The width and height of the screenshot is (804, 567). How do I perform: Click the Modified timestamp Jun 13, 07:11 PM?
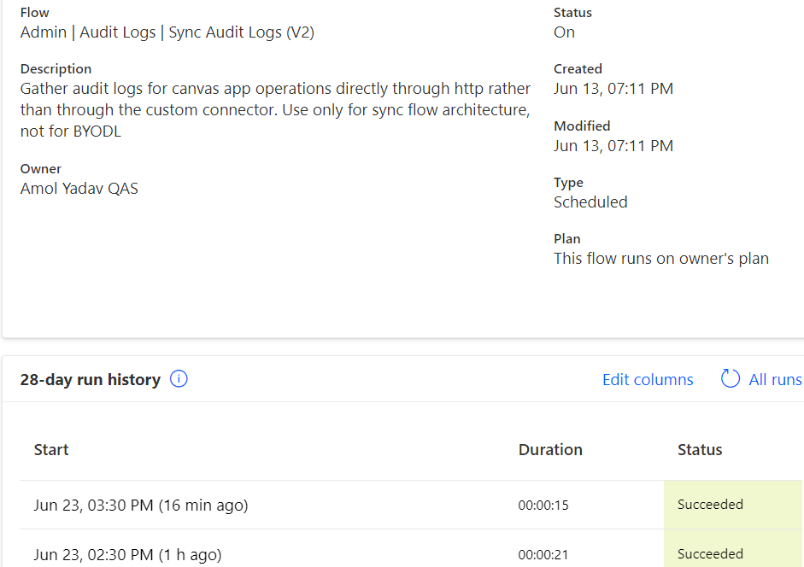613,145
